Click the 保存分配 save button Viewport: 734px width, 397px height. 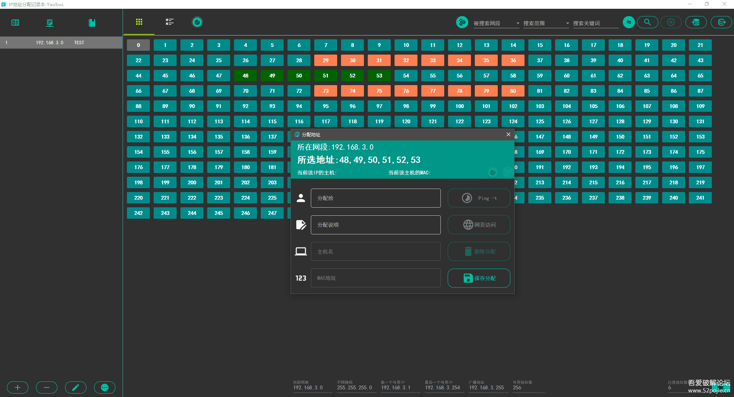[479, 278]
